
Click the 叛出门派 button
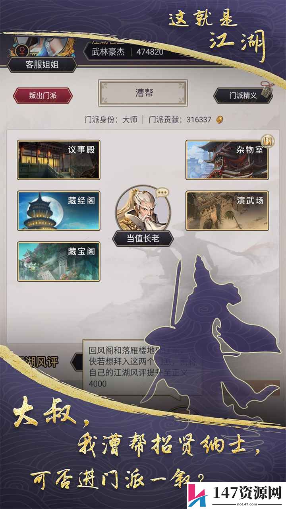pos(43,96)
